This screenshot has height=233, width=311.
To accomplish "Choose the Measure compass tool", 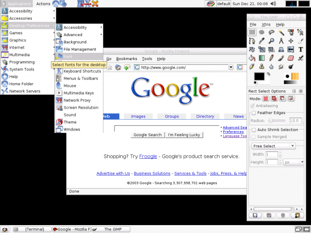I will 281,41.
